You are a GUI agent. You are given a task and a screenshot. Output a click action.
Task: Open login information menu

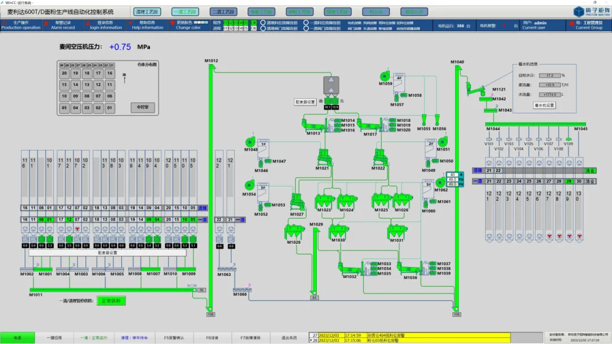pos(105,26)
